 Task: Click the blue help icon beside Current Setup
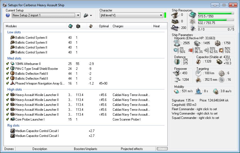pos(8,15)
